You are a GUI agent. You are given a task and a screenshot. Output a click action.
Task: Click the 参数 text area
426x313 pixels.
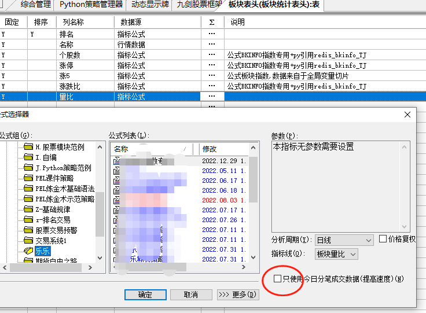(x=341, y=186)
